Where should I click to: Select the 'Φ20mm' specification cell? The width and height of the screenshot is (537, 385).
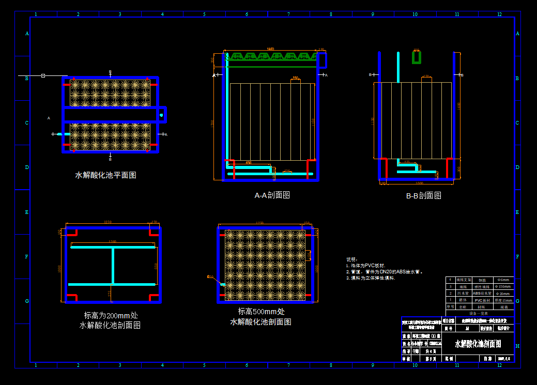pyautogui.click(x=503, y=294)
